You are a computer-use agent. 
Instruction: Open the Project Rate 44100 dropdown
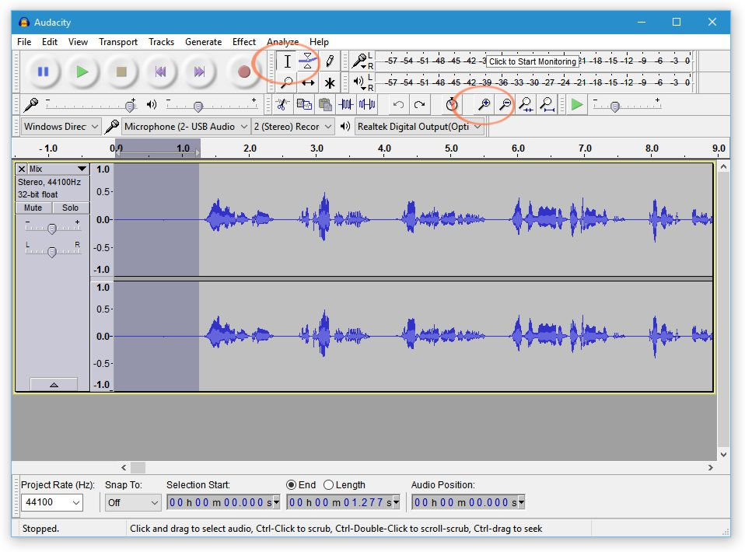(52, 502)
